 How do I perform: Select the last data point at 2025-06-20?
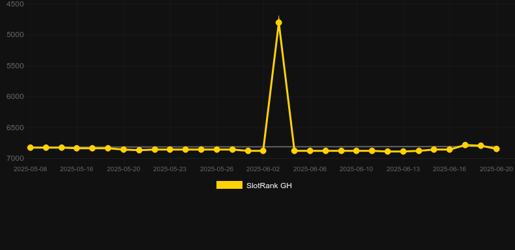point(496,149)
